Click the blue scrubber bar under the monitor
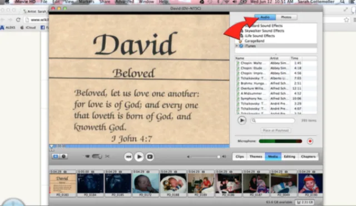 [139, 146]
